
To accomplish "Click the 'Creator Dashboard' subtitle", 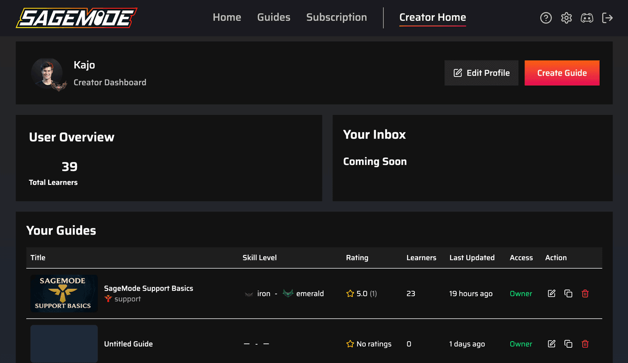I will click(x=110, y=82).
